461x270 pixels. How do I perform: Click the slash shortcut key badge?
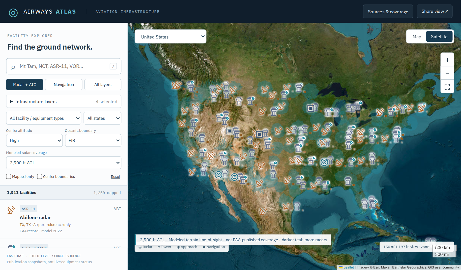coord(113,66)
